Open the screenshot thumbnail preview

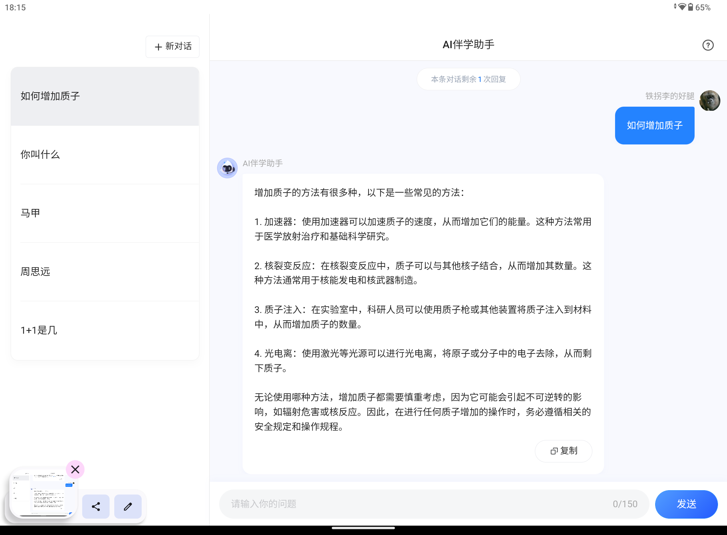click(43, 493)
